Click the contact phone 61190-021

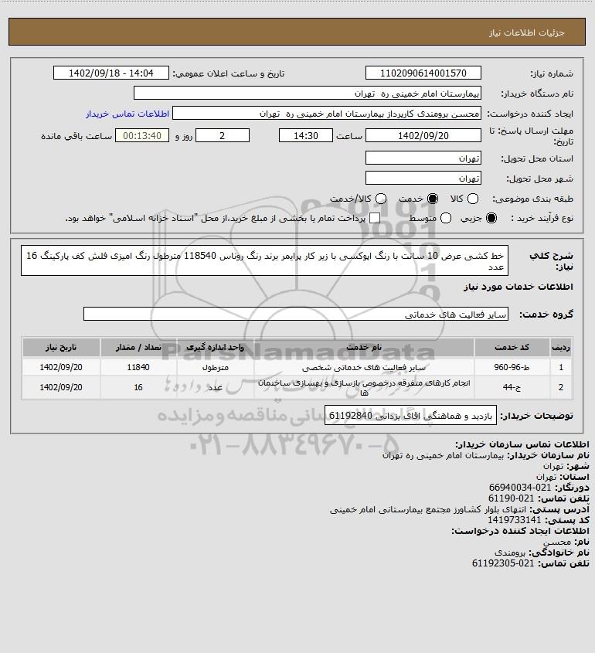click(x=511, y=498)
